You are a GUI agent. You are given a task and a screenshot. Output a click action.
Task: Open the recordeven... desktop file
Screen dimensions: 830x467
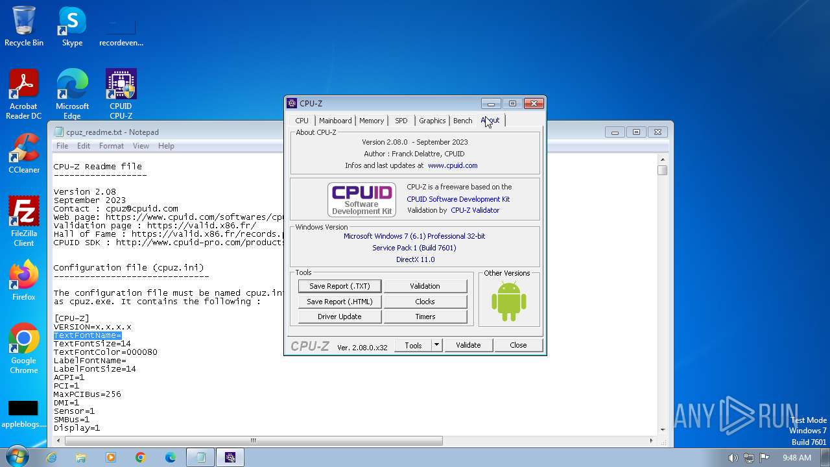(x=121, y=26)
